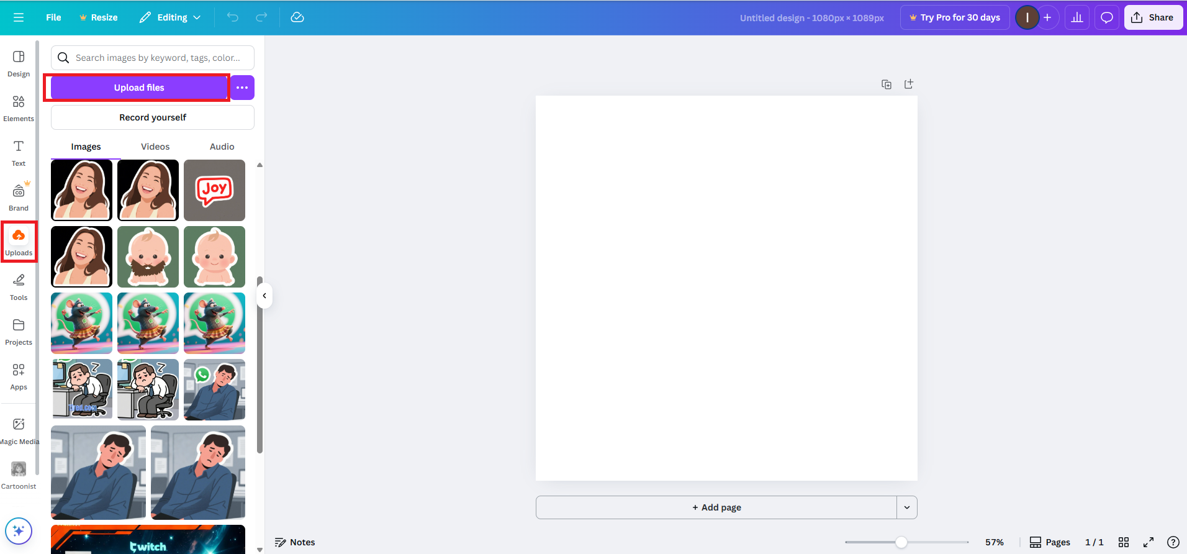1187x554 pixels.
Task: Click Try Pro for 30 days
Action: (955, 17)
